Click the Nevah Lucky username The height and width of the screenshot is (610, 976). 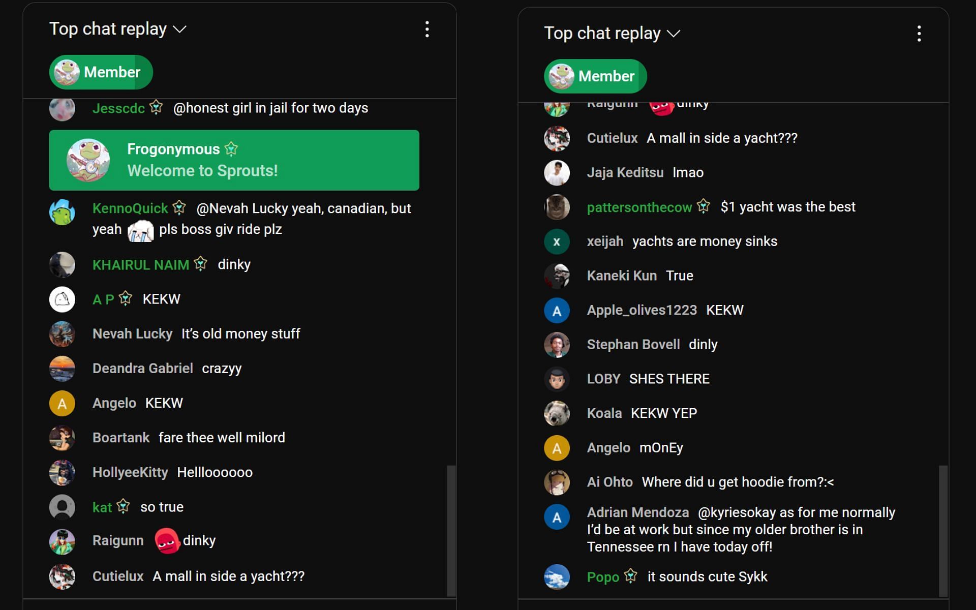point(132,334)
